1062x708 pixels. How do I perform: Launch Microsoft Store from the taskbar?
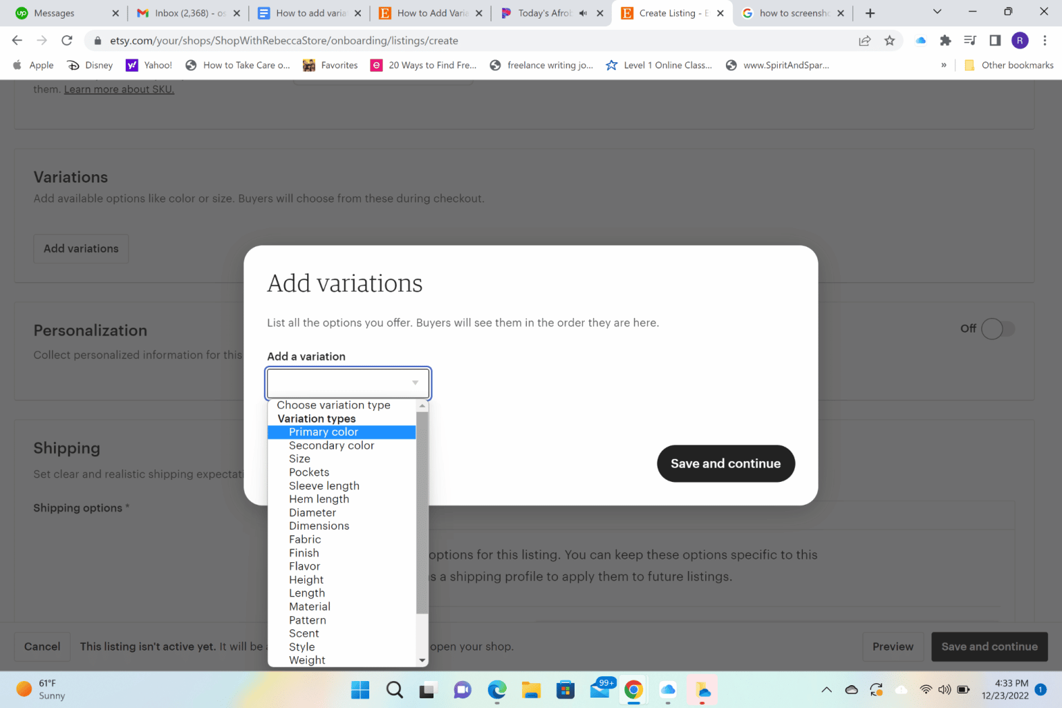pos(565,689)
